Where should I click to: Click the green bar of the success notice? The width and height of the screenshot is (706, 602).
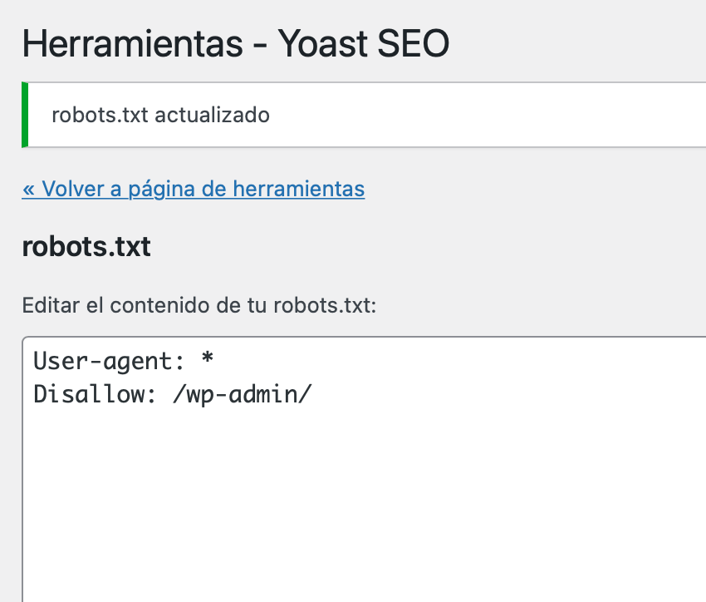25,115
